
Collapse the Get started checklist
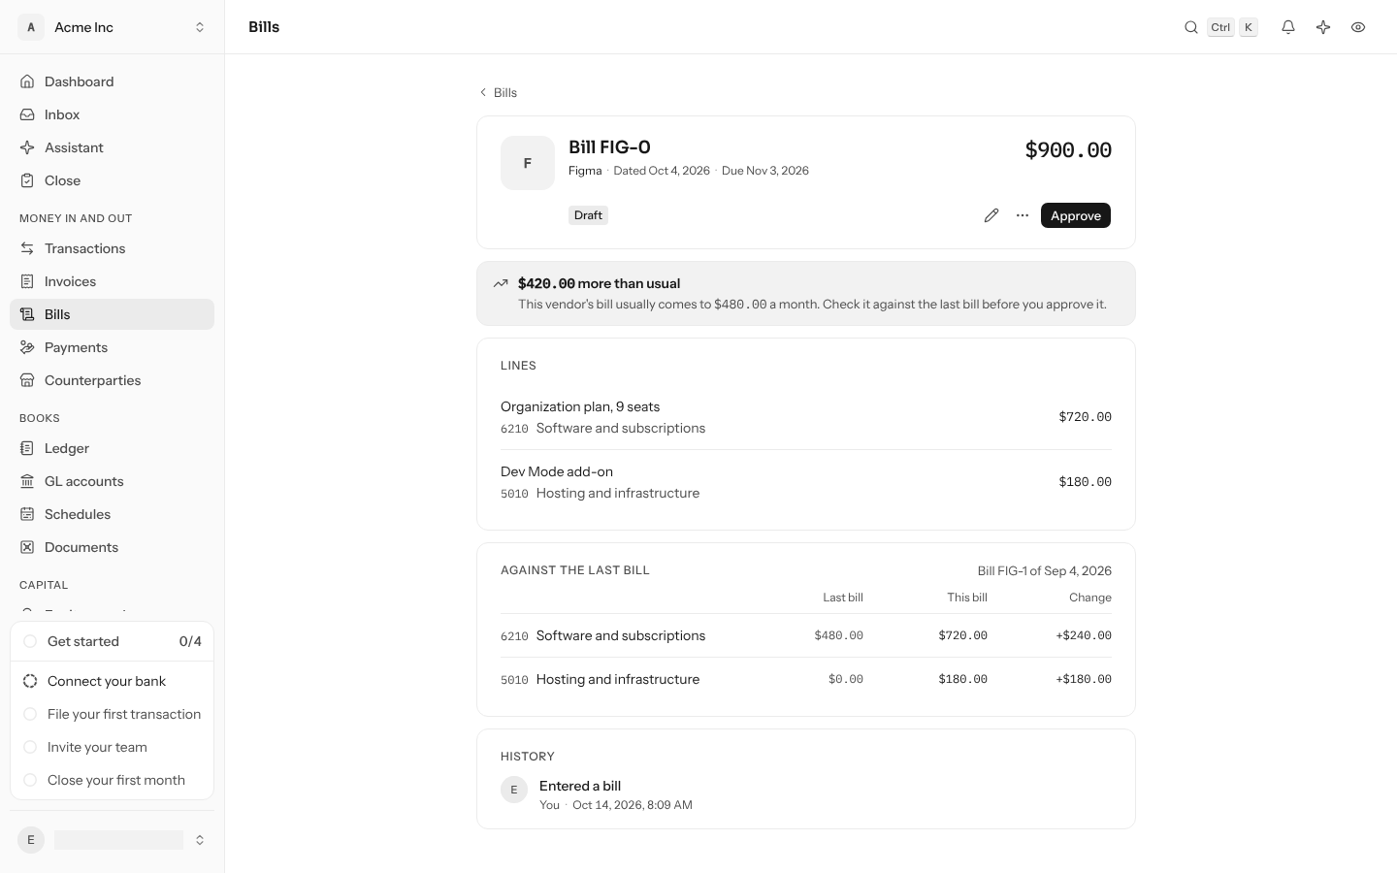pyautogui.click(x=113, y=641)
